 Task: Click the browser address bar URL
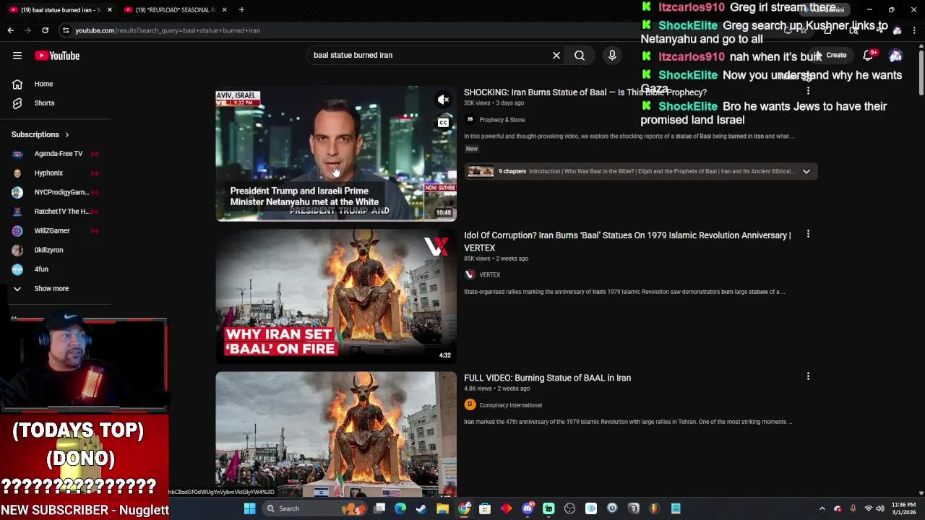(168, 30)
